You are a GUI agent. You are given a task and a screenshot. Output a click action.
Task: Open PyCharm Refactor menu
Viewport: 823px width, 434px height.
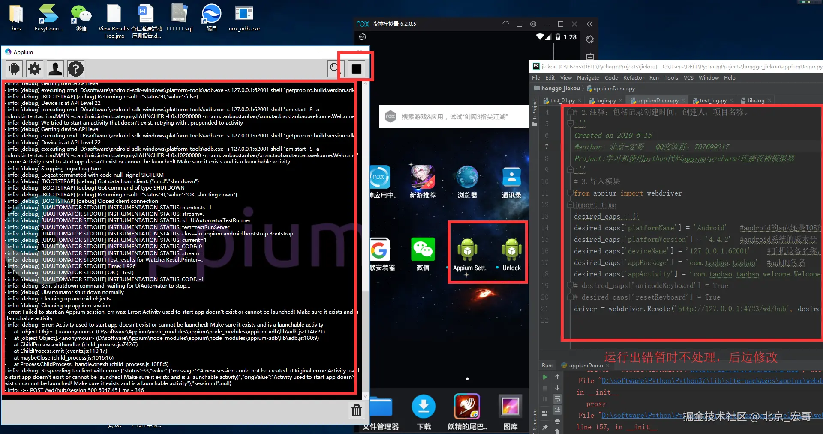pos(634,78)
